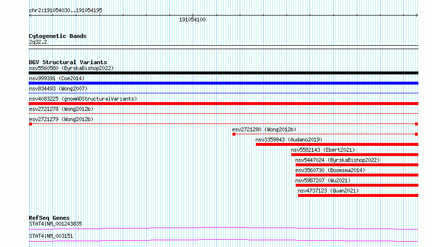Click the nsv5447024 (ByrskaBishop2022) label
Viewport: 432px width, 247px height.
point(337,160)
